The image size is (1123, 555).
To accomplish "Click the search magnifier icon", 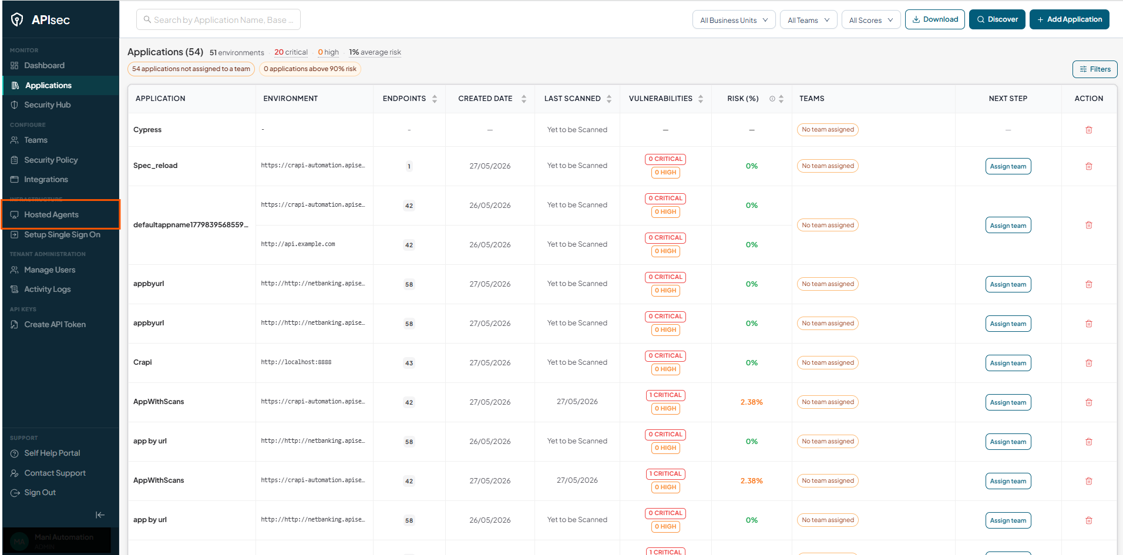I will point(147,19).
